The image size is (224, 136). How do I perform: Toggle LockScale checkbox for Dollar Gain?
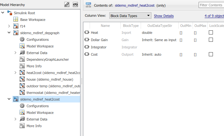pyautogui.click(x=211, y=40)
